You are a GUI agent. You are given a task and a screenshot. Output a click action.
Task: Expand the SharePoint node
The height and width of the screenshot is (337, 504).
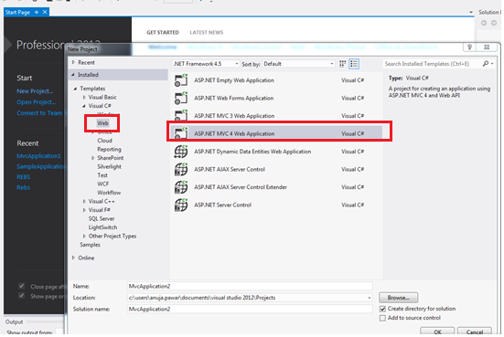pos(93,158)
